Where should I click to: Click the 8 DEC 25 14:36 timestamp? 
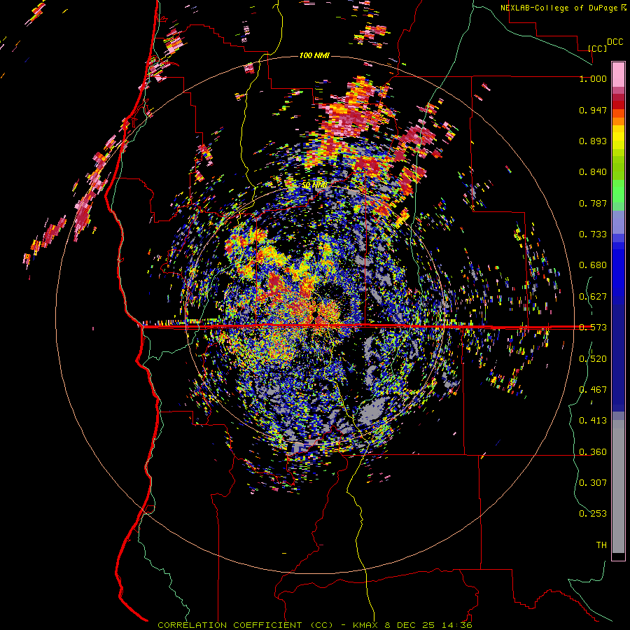pyautogui.click(x=428, y=625)
